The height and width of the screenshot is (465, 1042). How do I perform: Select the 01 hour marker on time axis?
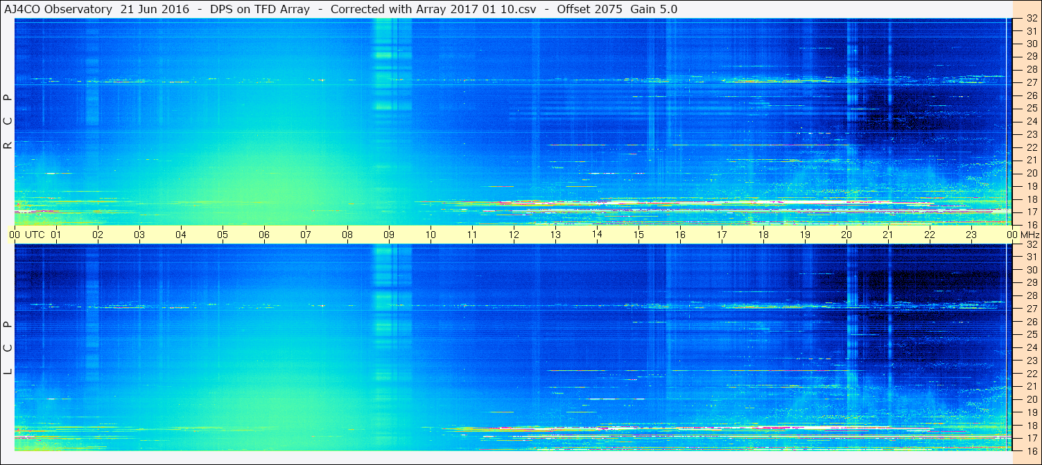pyautogui.click(x=56, y=235)
